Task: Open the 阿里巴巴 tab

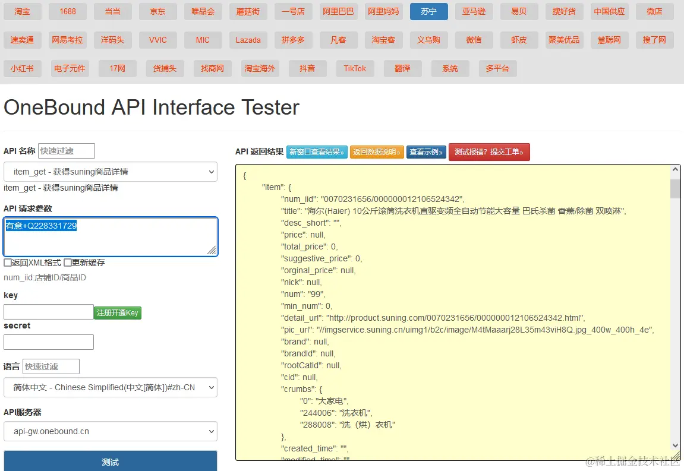Action: coord(339,12)
